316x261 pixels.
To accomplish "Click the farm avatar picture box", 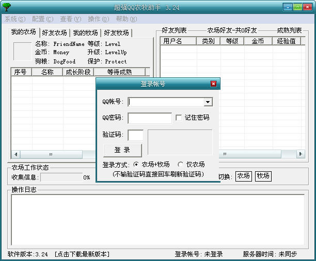I will (22, 51).
